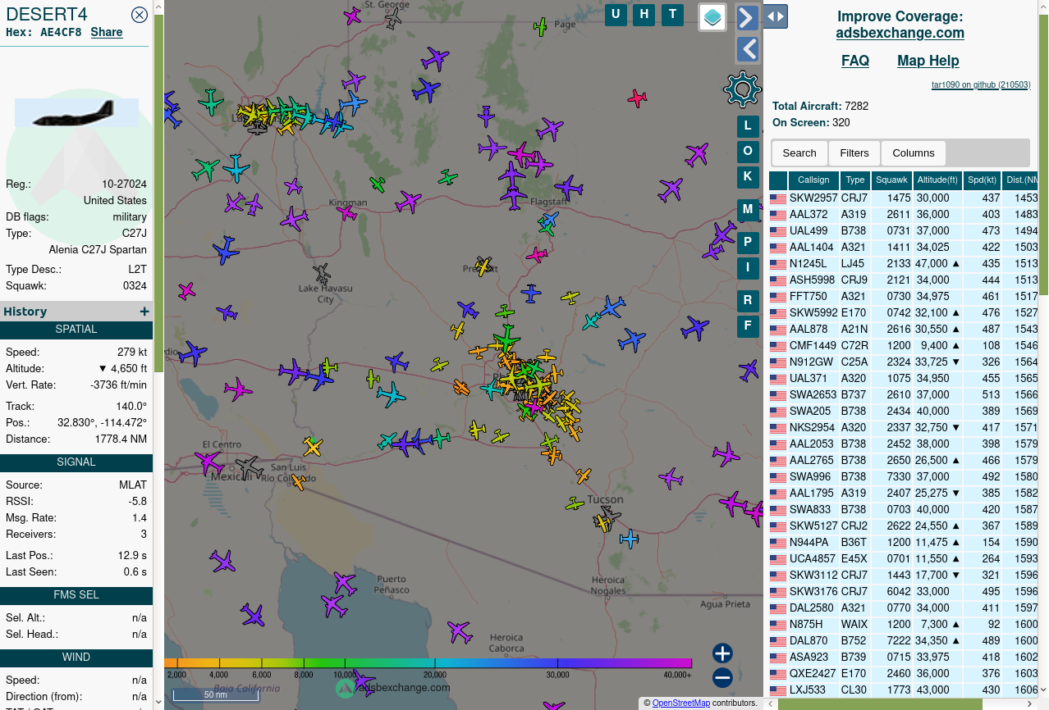Click the green aircraft icon near Page
Viewport: 1049px width, 710px height.
(x=540, y=27)
